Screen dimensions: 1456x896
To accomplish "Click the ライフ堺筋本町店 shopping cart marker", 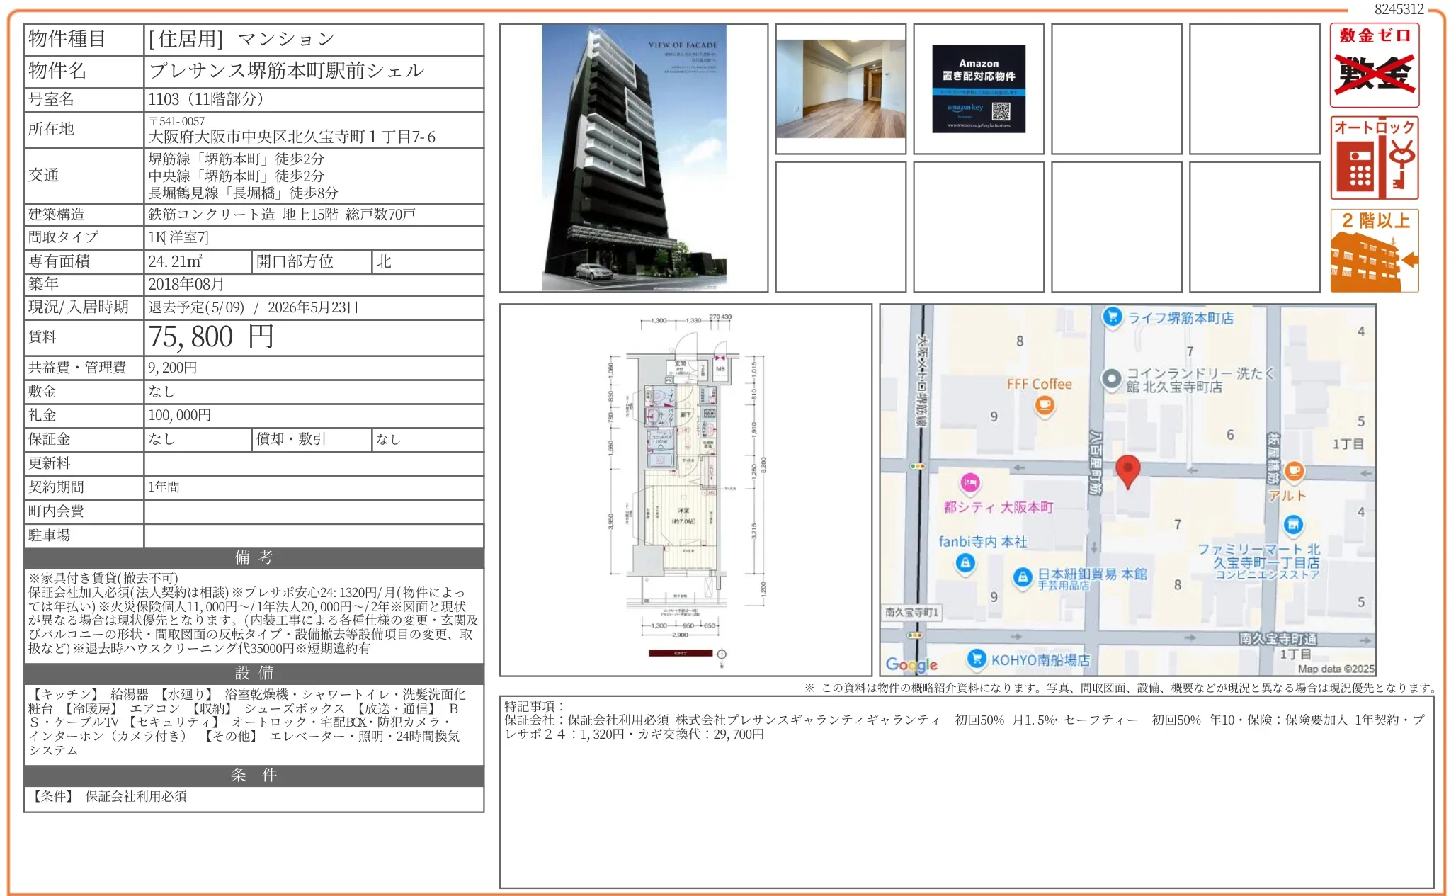I will point(1113,317).
